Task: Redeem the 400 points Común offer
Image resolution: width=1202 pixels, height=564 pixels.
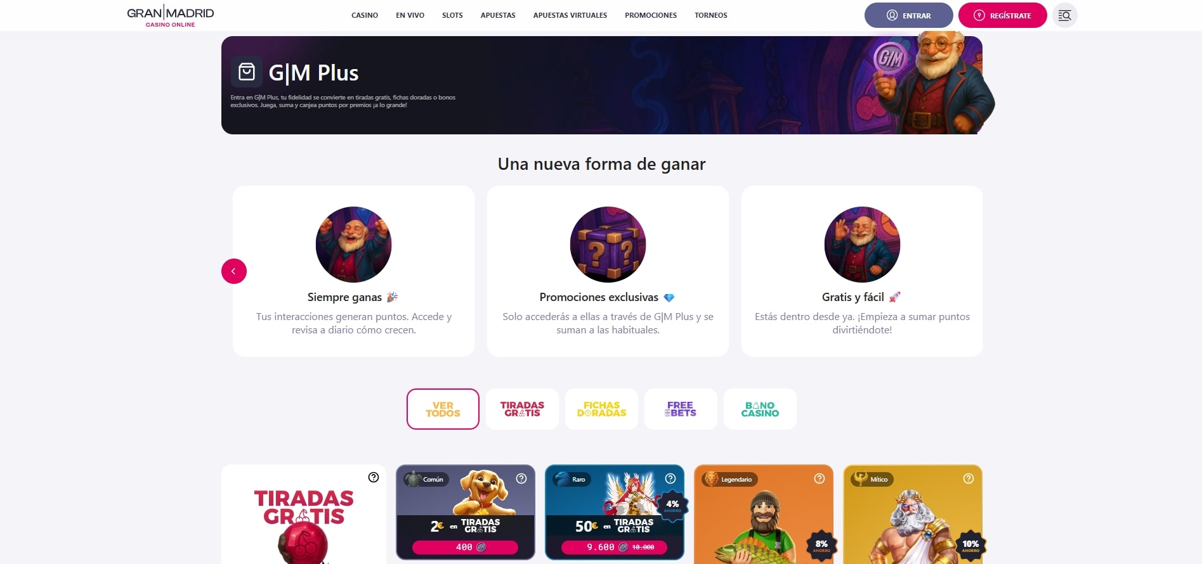Action: [x=465, y=547]
